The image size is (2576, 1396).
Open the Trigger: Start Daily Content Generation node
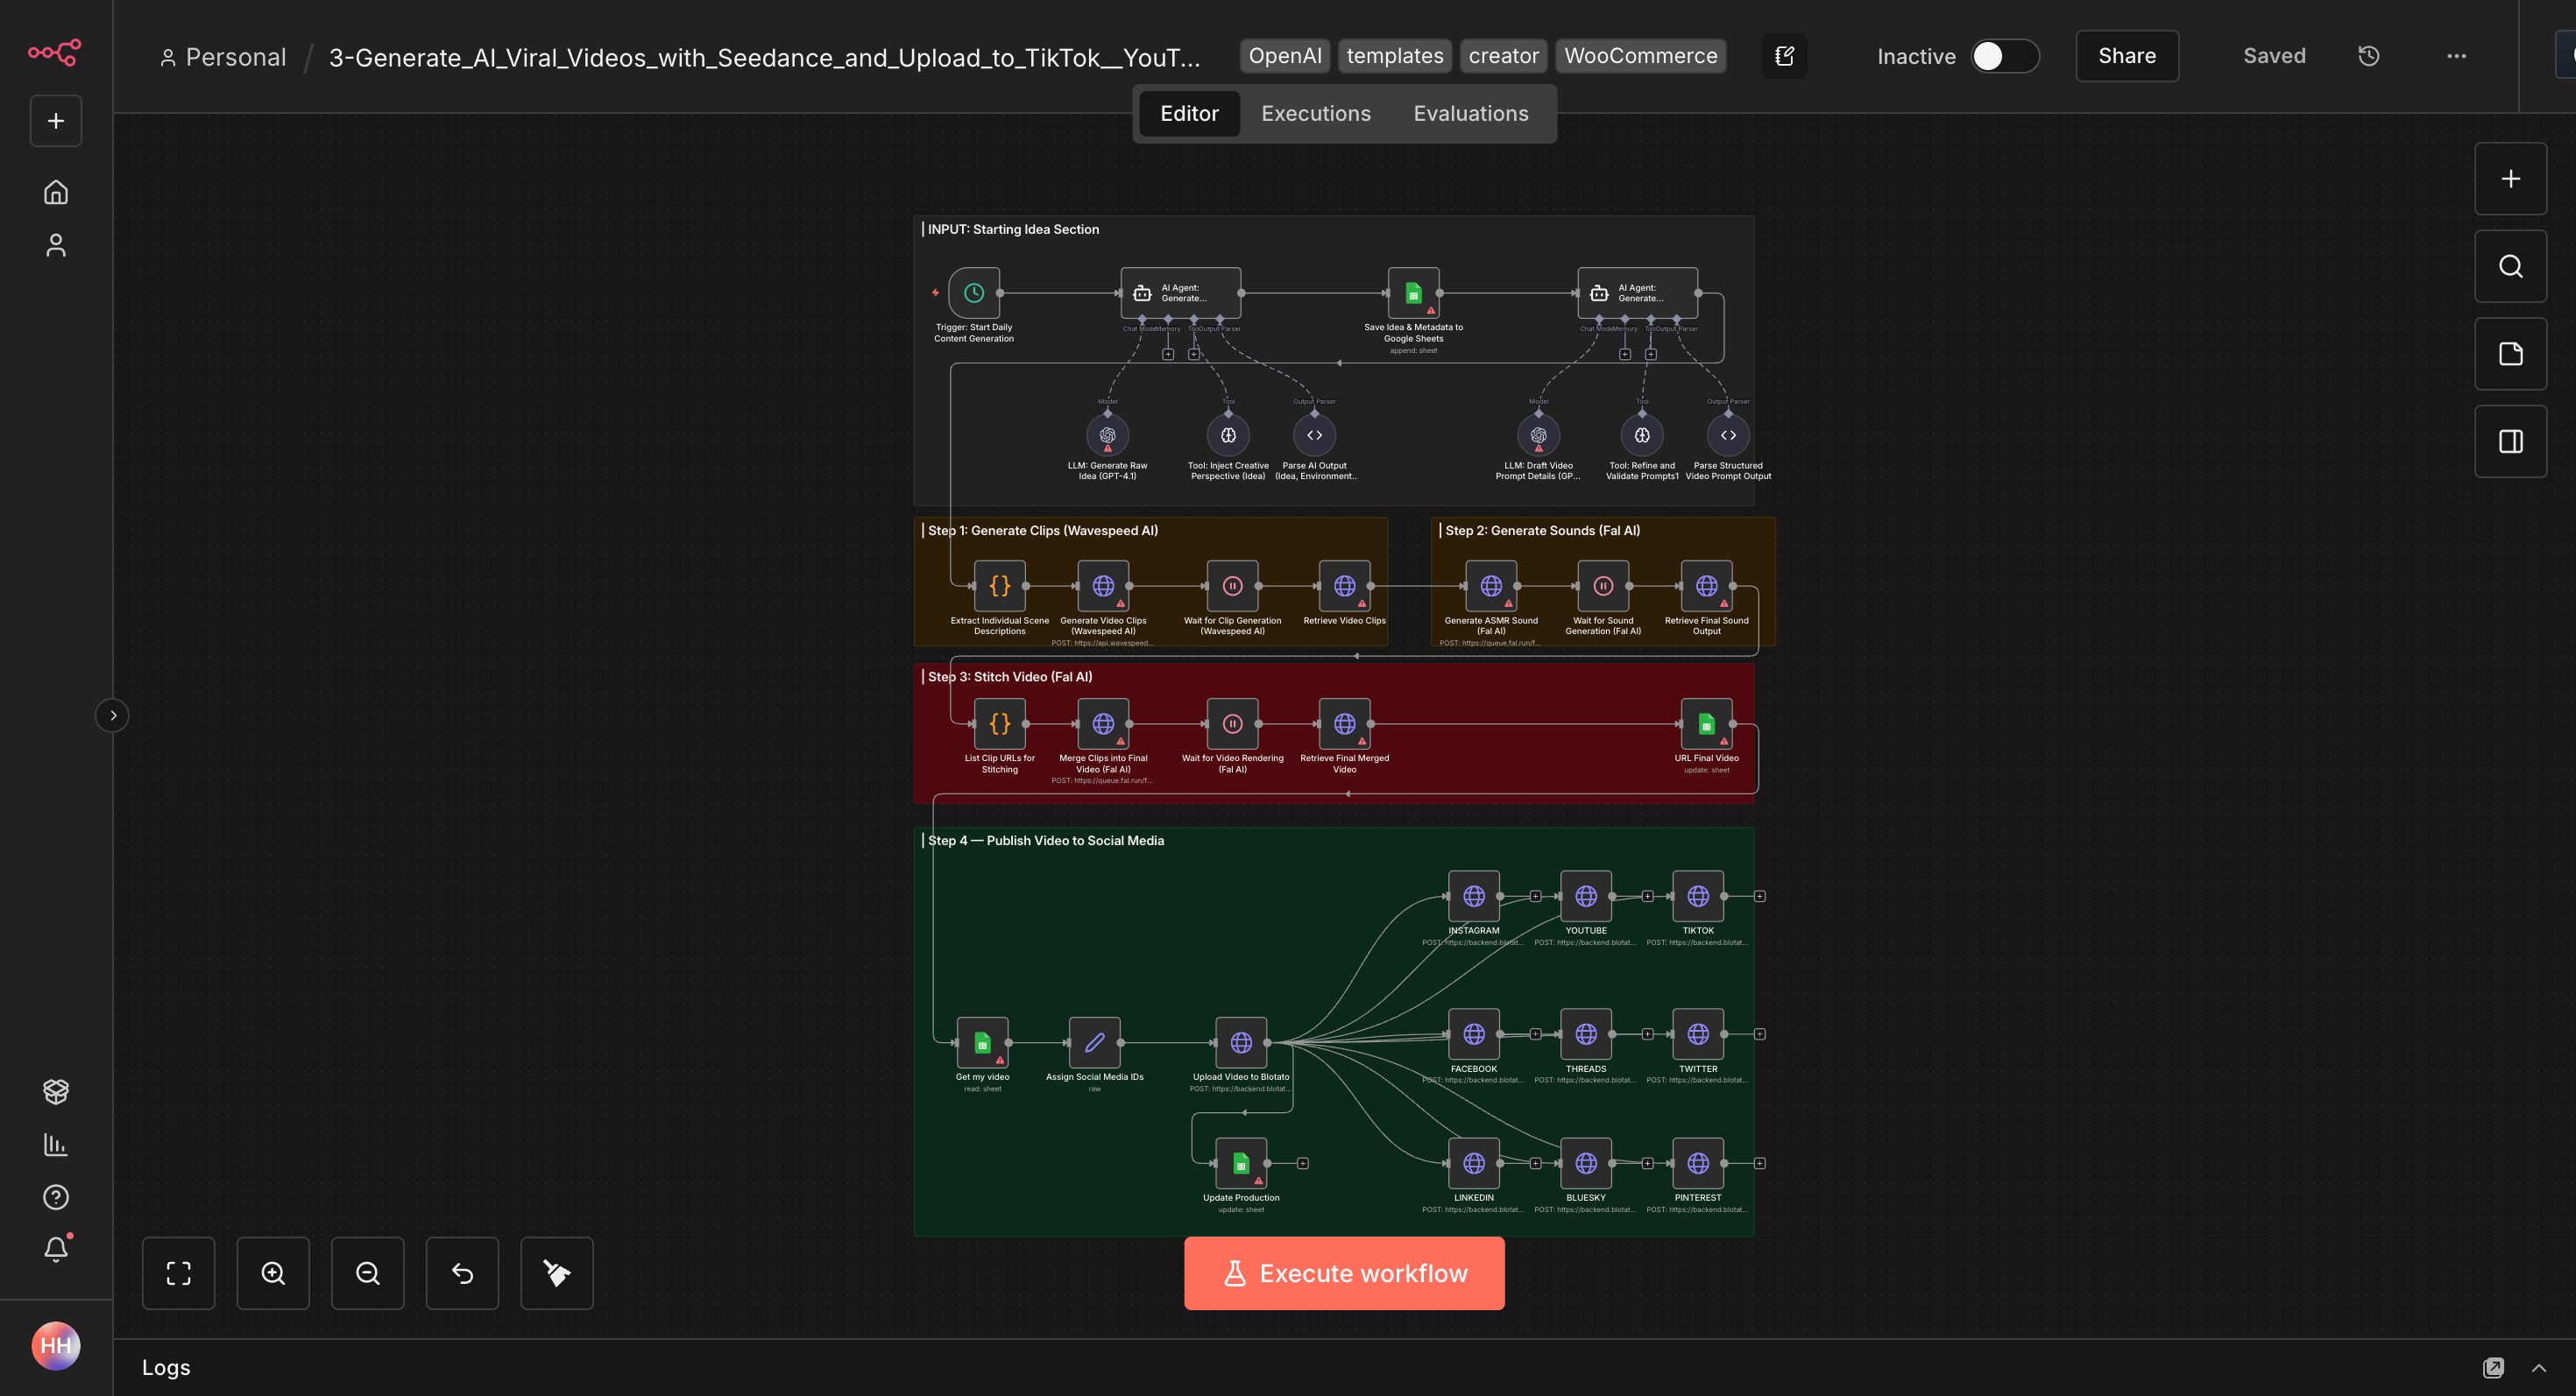[x=973, y=293]
